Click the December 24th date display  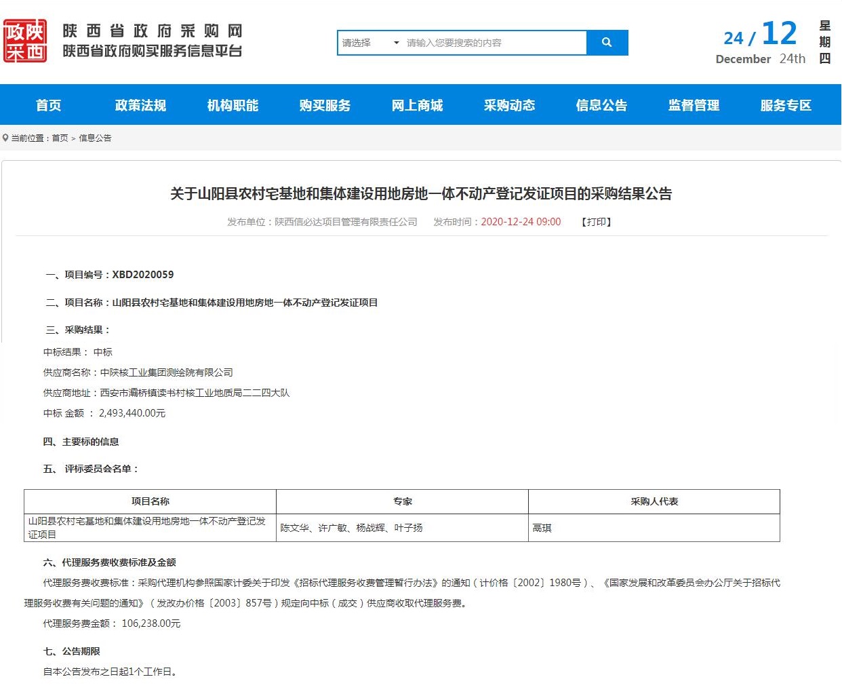click(760, 58)
